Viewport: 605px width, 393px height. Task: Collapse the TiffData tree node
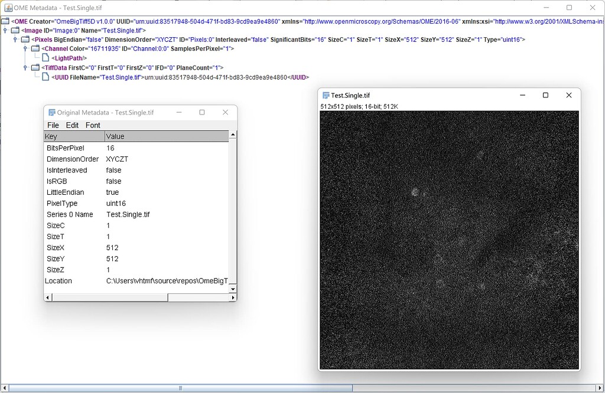24,68
